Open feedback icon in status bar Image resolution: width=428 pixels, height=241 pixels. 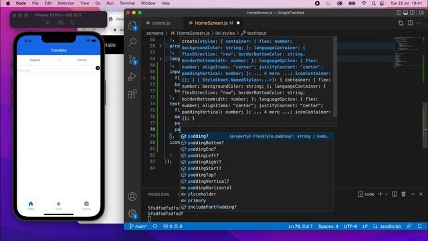(409, 226)
